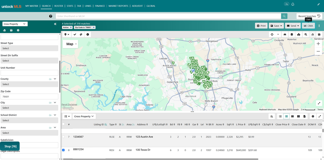Expand the Save button dropdown
Image resolution: width=324 pixels, height=160 pixels.
click(276, 26)
